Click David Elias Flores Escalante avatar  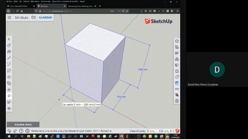217,69
